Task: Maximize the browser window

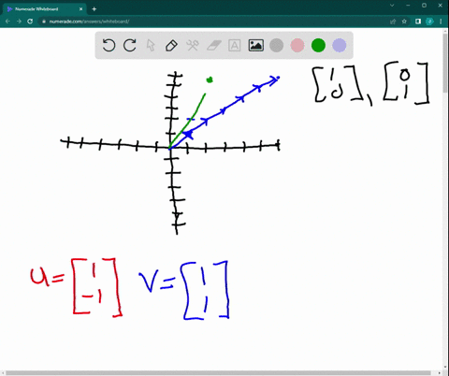Action: pyautogui.click(x=424, y=6)
